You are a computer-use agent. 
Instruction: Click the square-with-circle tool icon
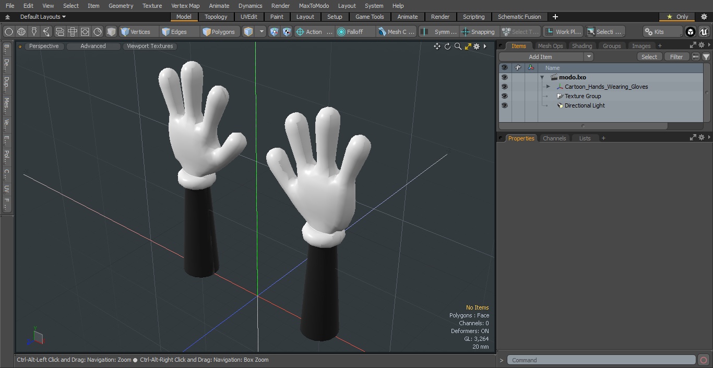[85, 32]
